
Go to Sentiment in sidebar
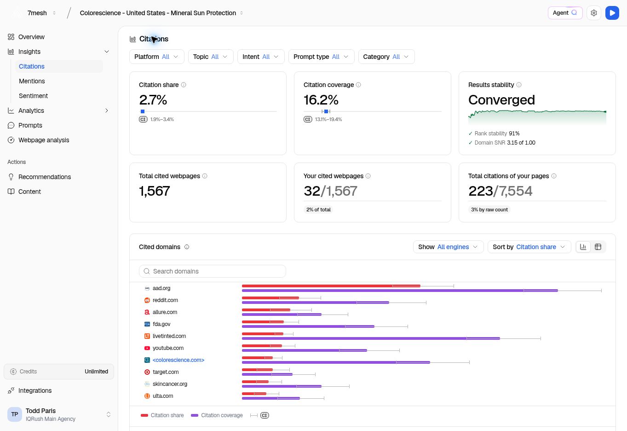pos(33,96)
